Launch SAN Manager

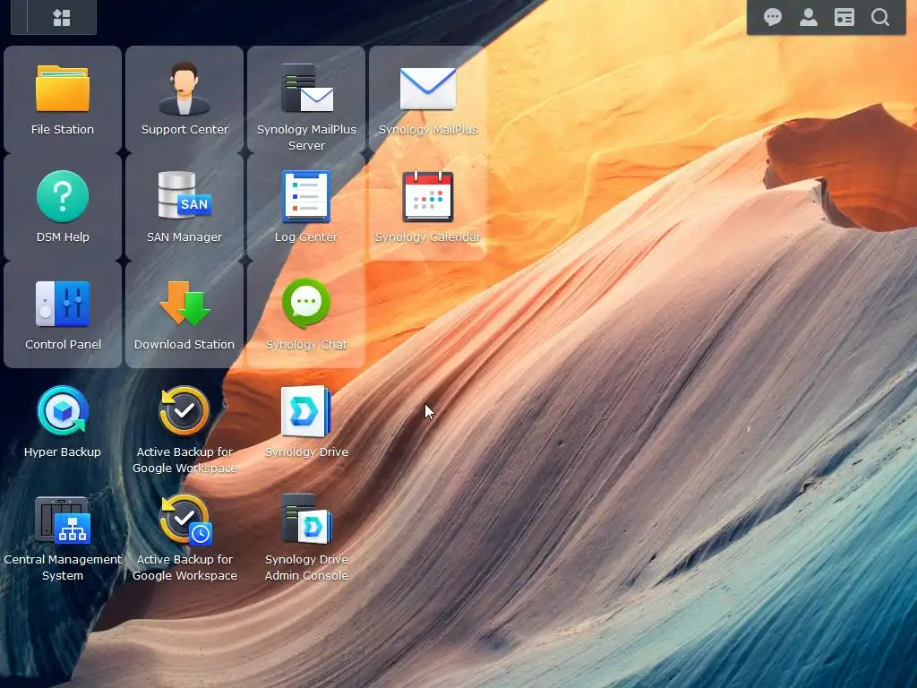(184, 195)
